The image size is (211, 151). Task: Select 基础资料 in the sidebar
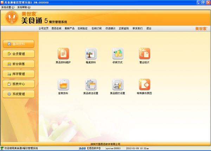click(x=18, y=44)
